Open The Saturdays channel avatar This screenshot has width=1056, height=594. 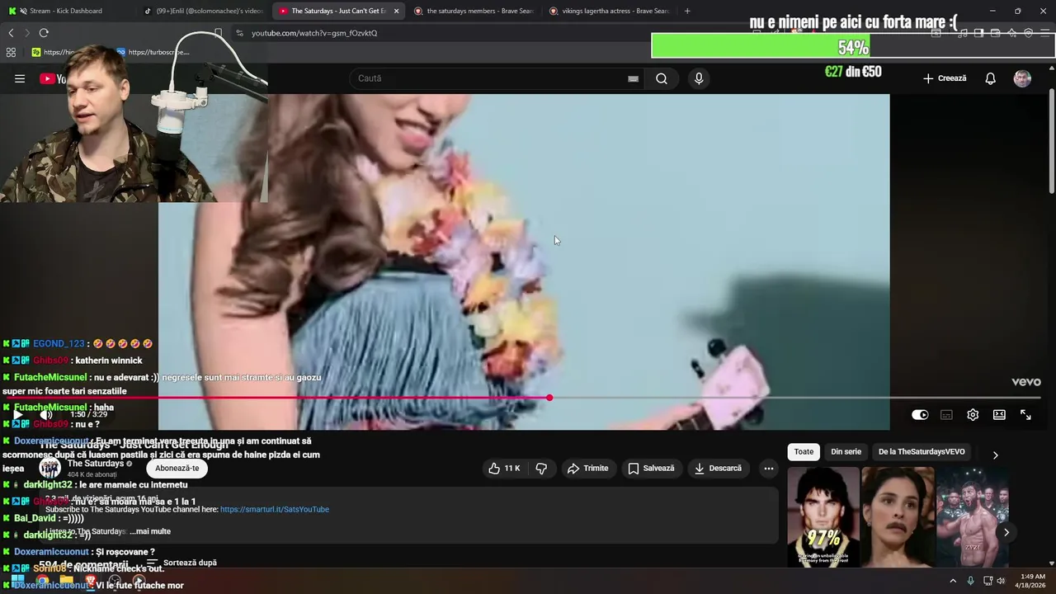(x=49, y=468)
